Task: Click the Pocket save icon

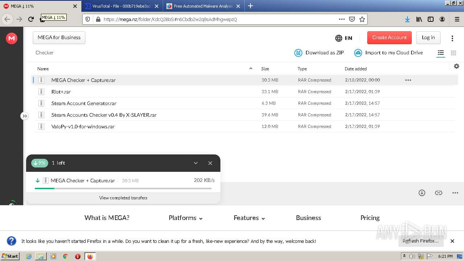Action: point(352,19)
